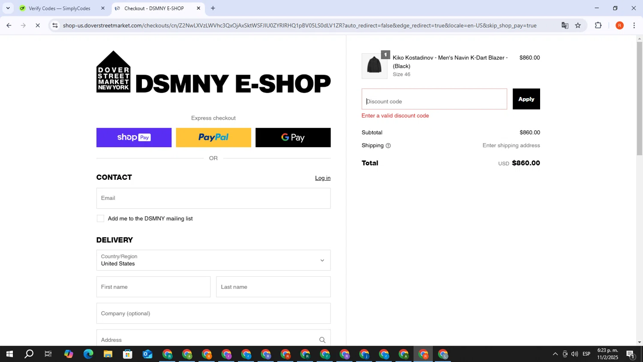Screen dimensions: 643x362
Task: Open the Windows Start menu
Action: [9, 354]
